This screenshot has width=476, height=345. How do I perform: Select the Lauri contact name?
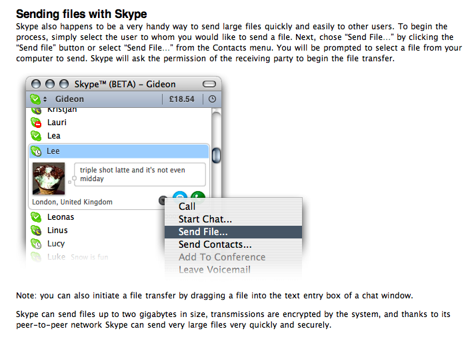(x=57, y=123)
